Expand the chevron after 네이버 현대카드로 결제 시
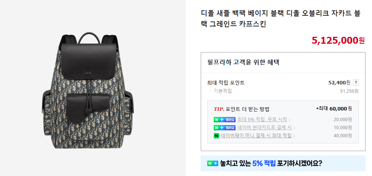The height and width of the screenshot is (176, 372). pos(295,128)
